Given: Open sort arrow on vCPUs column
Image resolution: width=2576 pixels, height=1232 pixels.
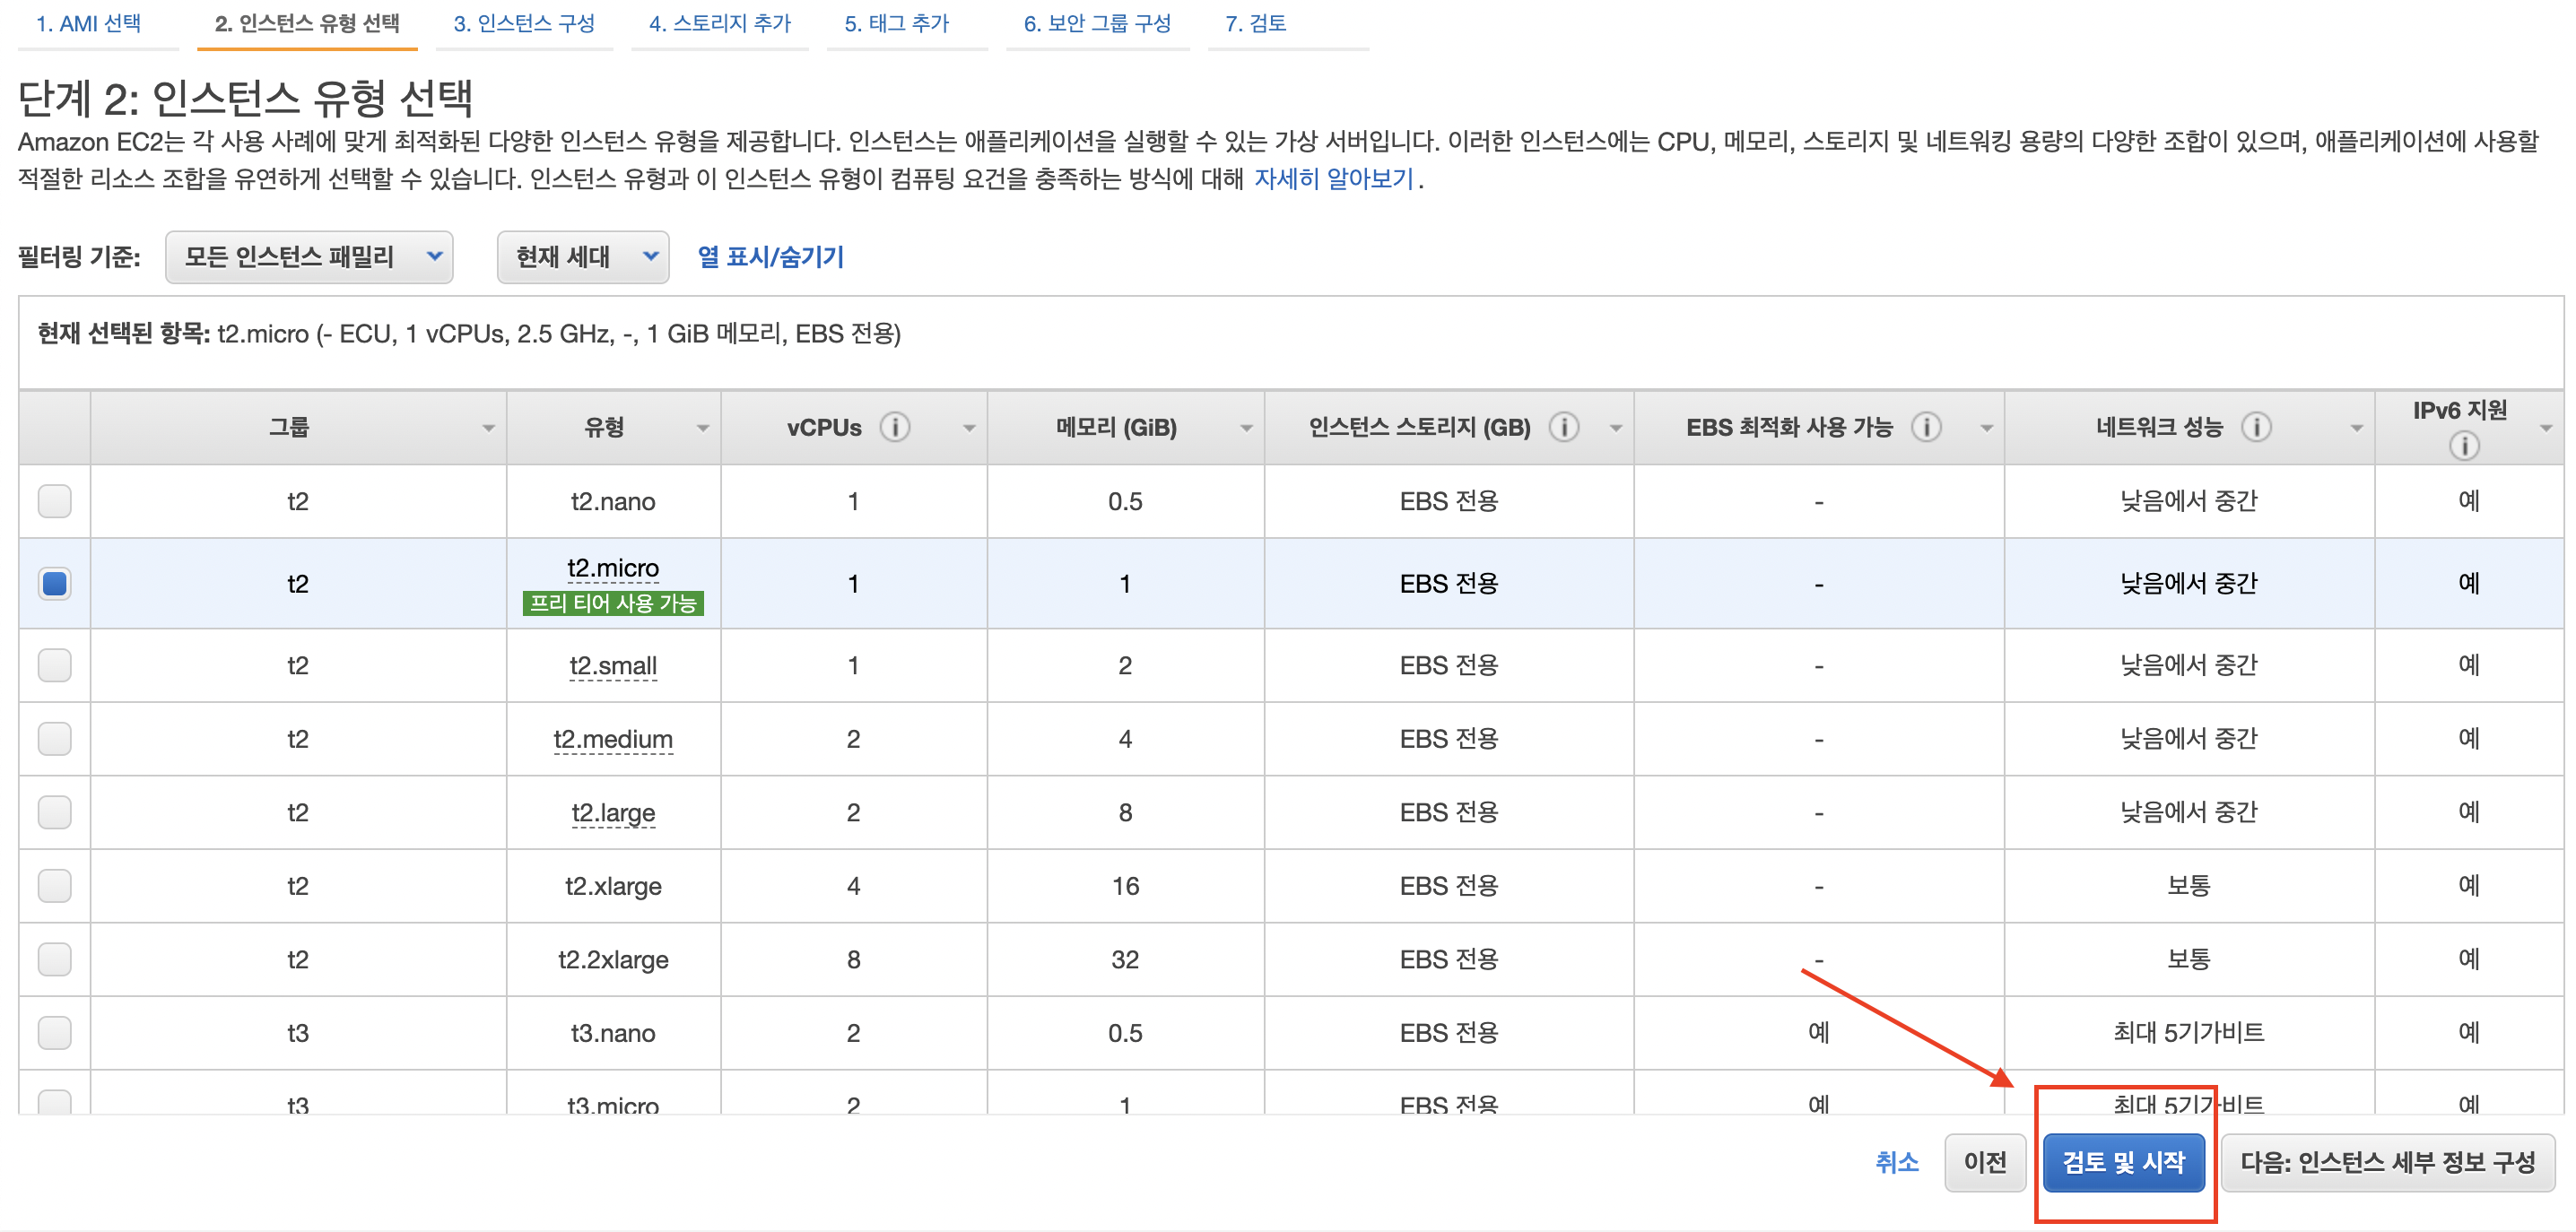Looking at the screenshot, I should [x=969, y=428].
